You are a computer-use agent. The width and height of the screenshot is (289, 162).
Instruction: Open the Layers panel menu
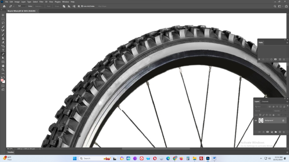287,102
